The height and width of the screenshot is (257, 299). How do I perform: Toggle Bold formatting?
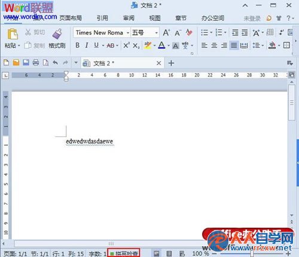pos(78,45)
